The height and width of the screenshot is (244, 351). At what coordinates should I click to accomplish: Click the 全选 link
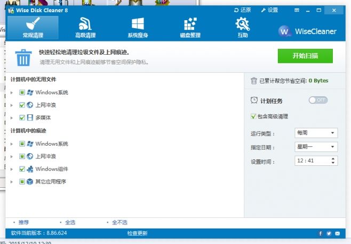(70, 222)
